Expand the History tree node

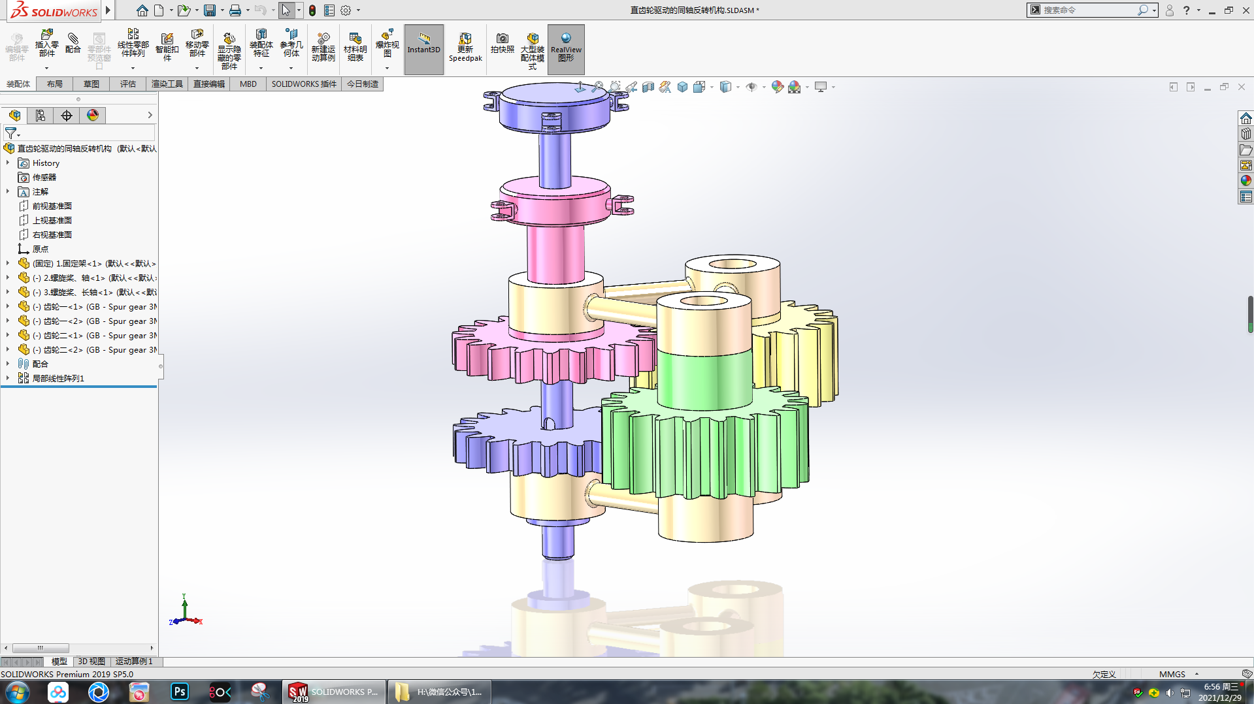coord(8,163)
